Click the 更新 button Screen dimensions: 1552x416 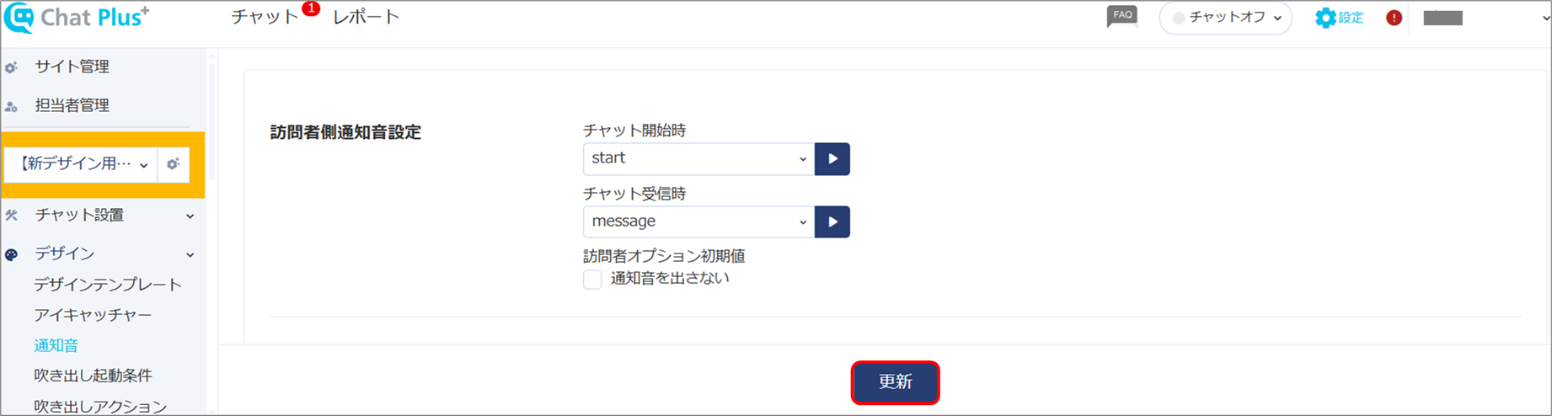(x=895, y=382)
